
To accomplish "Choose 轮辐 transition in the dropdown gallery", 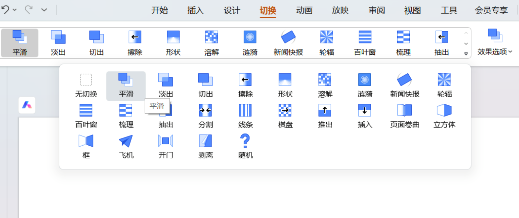I will (444, 86).
